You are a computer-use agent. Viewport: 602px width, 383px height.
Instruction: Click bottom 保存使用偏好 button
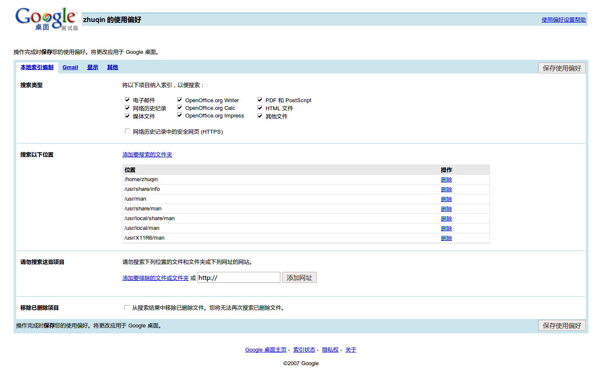click(562, 325)
